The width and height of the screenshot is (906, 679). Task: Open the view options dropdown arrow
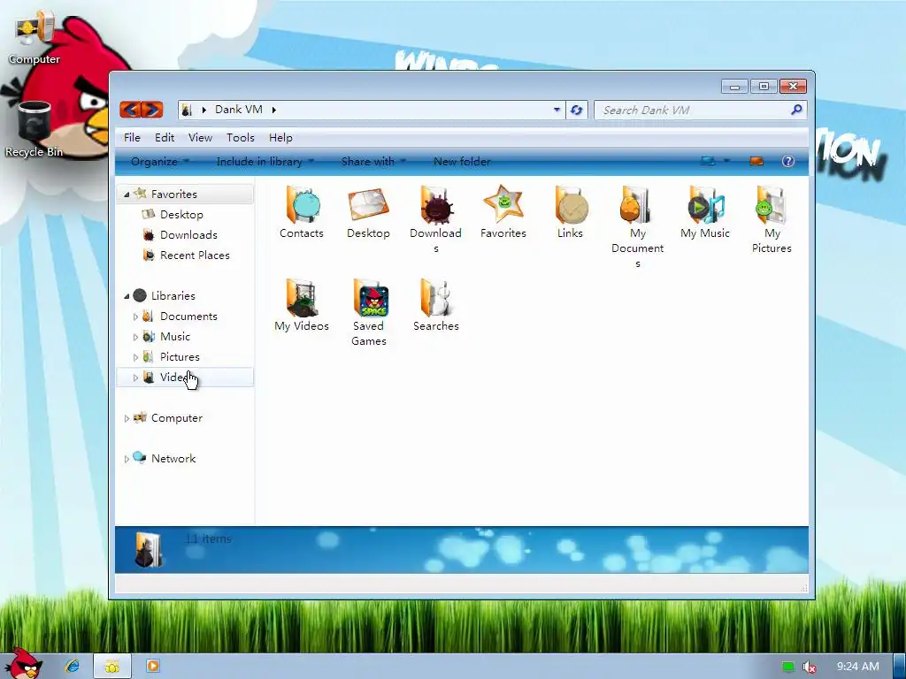click(x=727, y=161)
